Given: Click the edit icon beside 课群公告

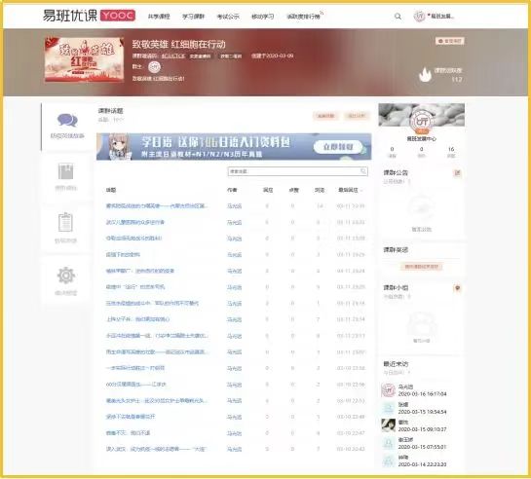Looking at the screenshot, I should click(457, 173).
